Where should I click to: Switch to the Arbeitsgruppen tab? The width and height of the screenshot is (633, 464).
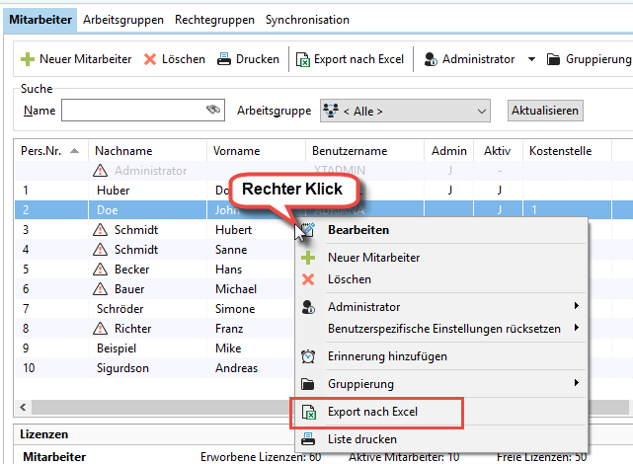[124, 20]
